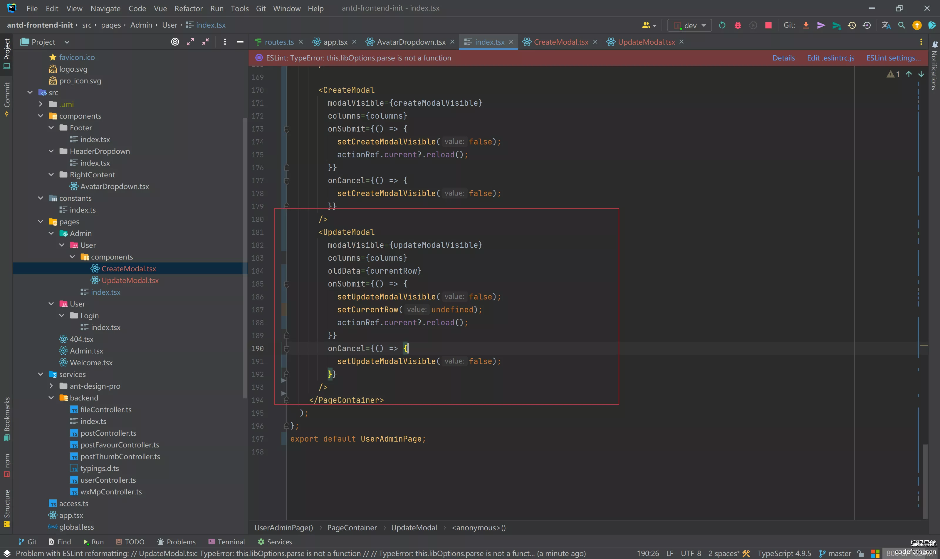Screen dimensions: 940x559
Task: Click the warning count indicator
Action: (893, 74)
